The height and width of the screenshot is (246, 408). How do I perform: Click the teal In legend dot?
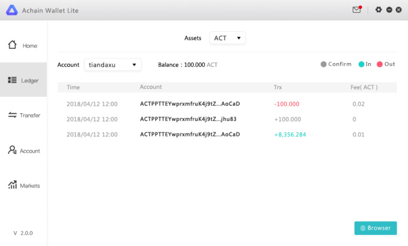coord(361,64)
